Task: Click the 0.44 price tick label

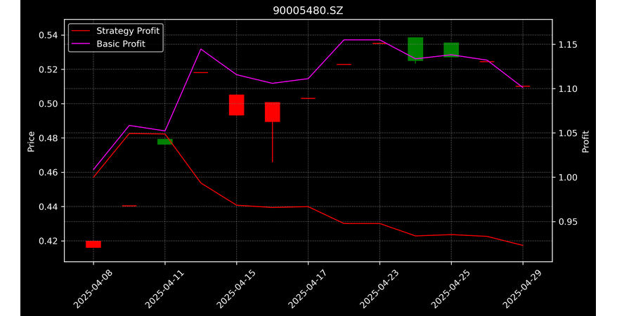Action: [48, 206]
